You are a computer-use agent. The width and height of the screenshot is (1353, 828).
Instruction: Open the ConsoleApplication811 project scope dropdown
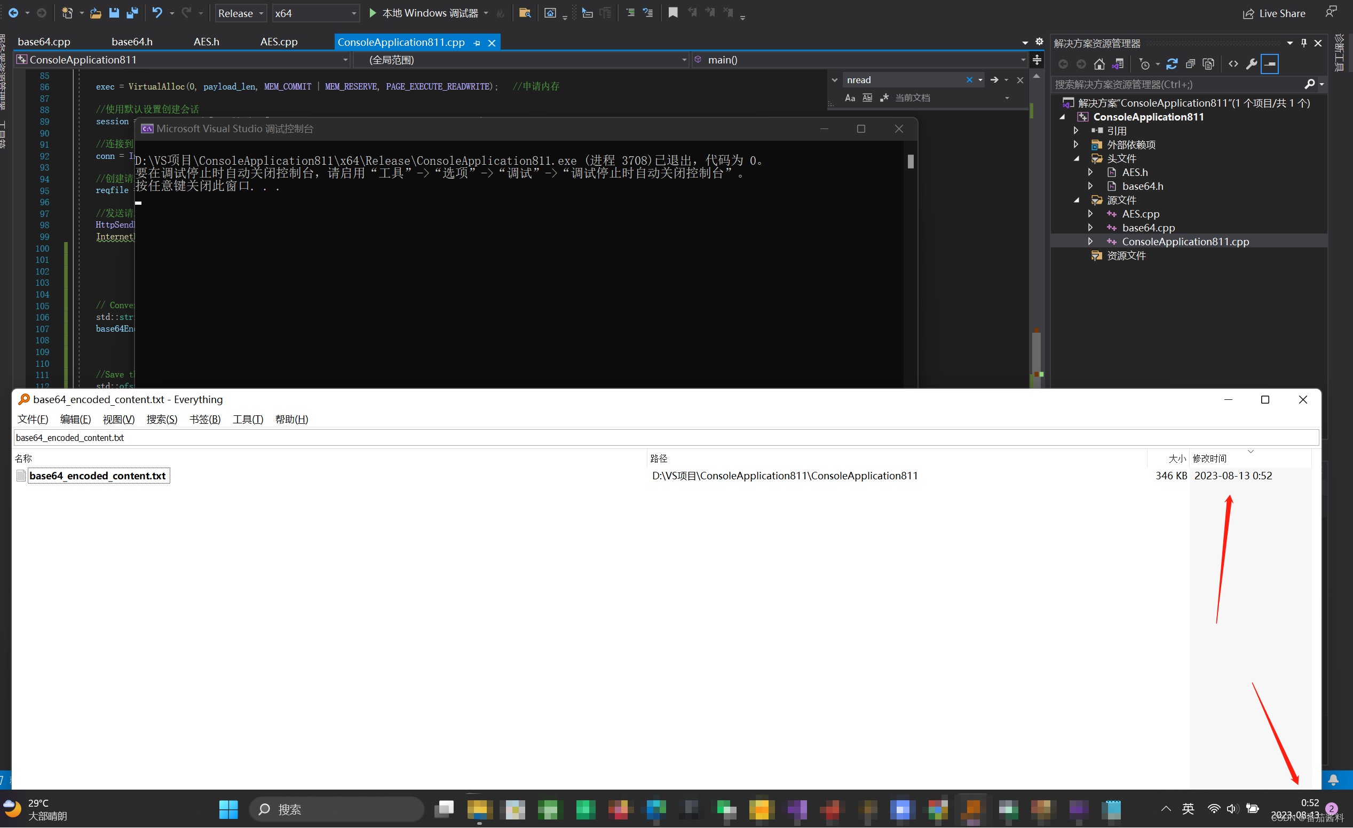pyautogui.click(x=183, y=60)
